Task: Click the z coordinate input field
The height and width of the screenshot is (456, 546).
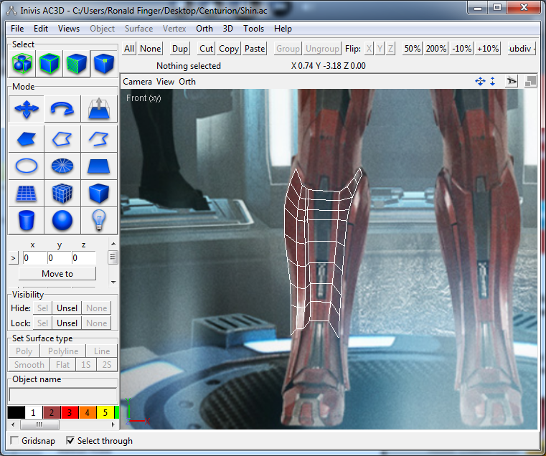Action: (x=83, y=258)
